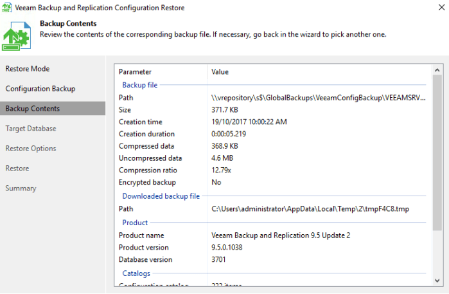
Task: Click the Veeam title bar app icon
Action: click(7, 8)
